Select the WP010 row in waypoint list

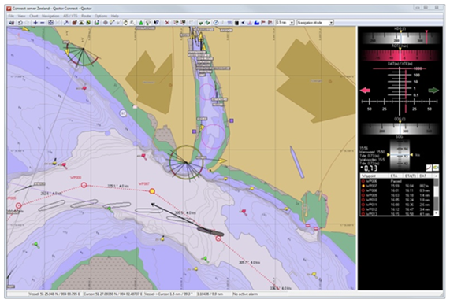397,200
